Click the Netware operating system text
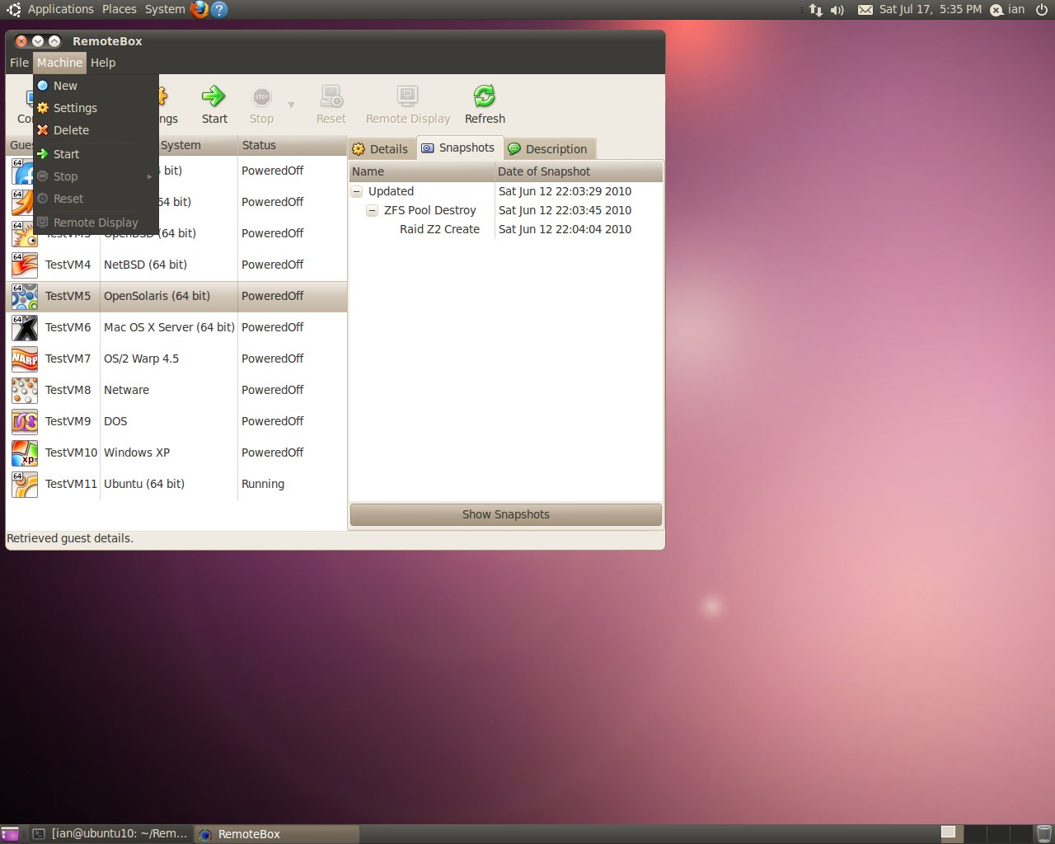 [126, 390]
